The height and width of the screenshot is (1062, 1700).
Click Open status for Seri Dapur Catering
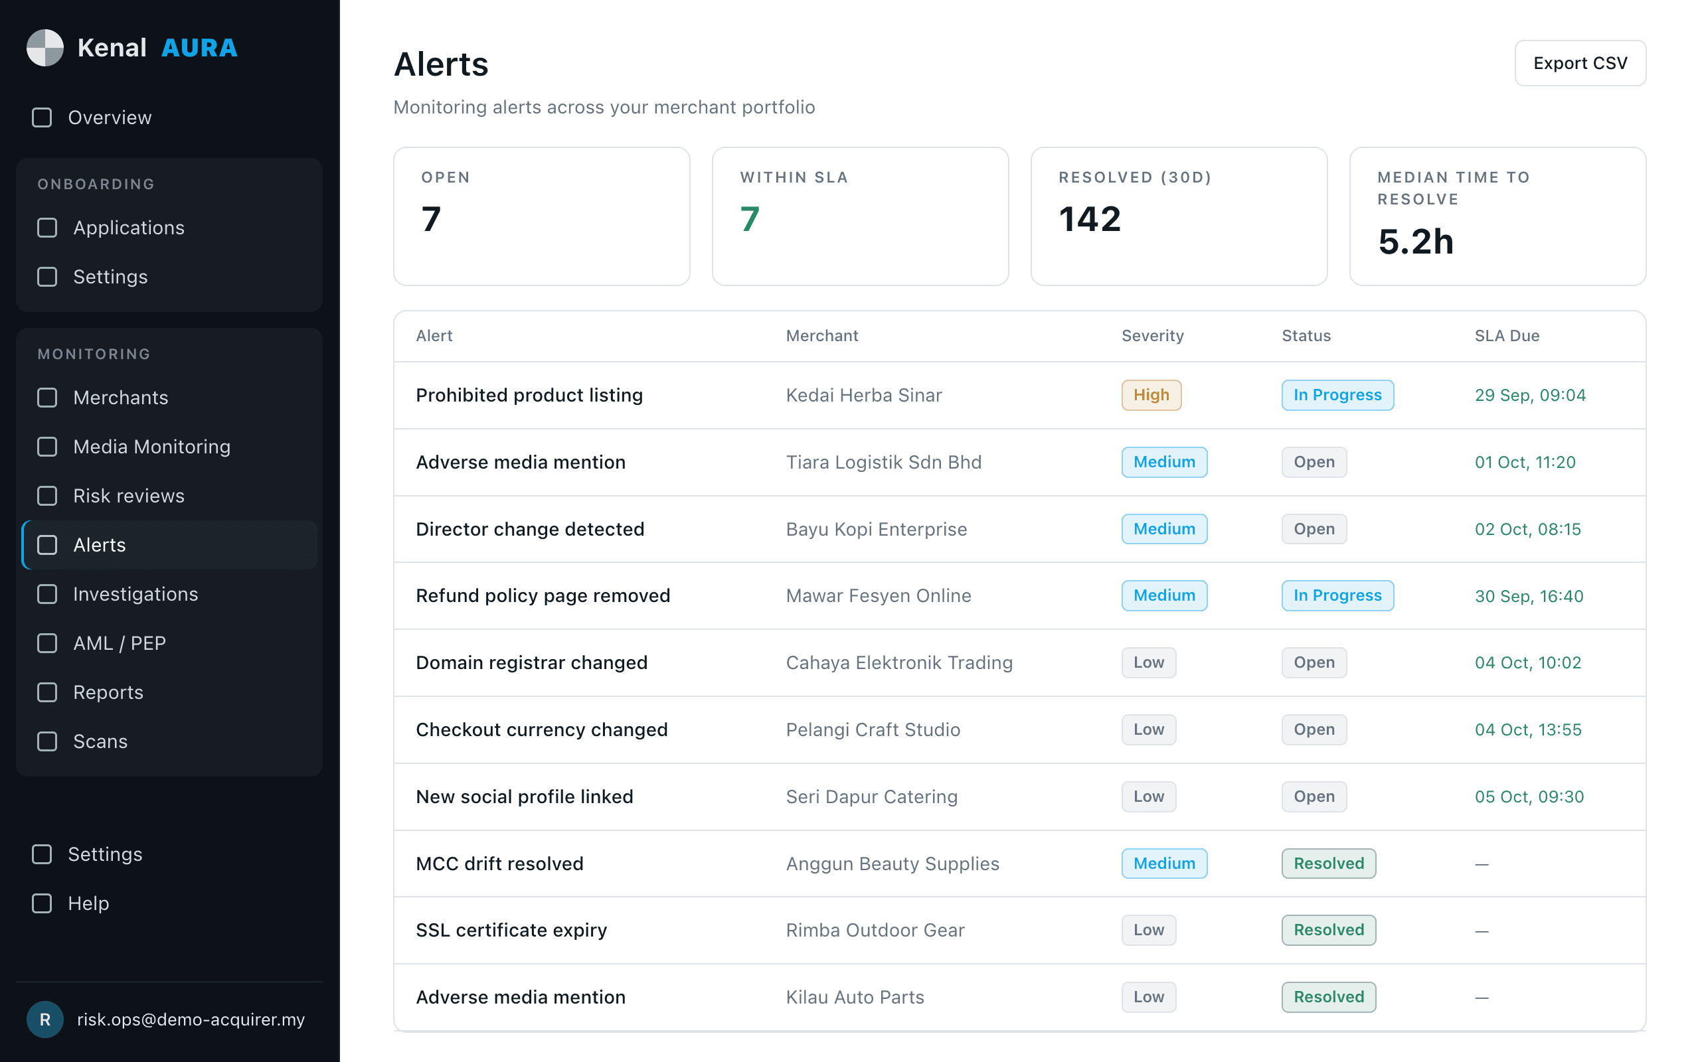[1314, 796]
